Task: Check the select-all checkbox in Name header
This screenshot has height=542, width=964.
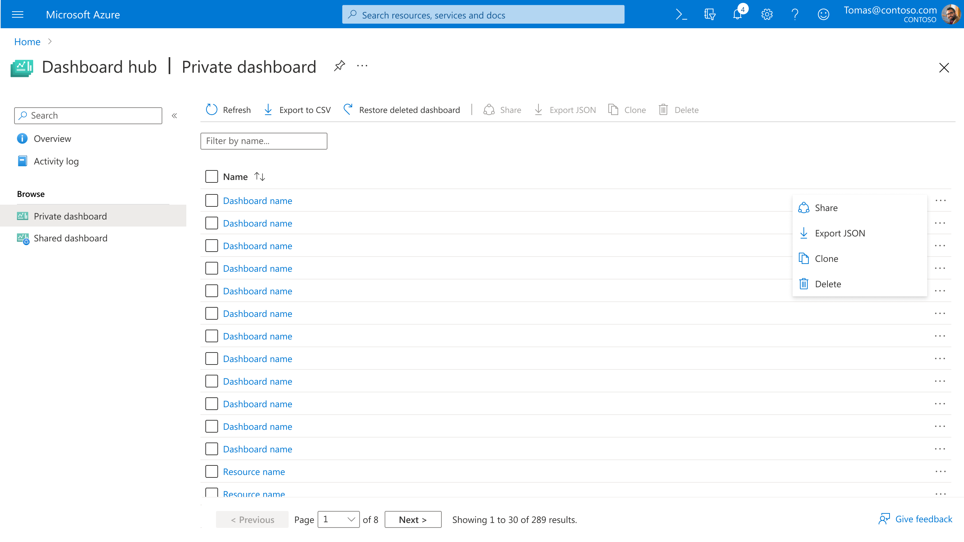Action: (x=211, y=176)
